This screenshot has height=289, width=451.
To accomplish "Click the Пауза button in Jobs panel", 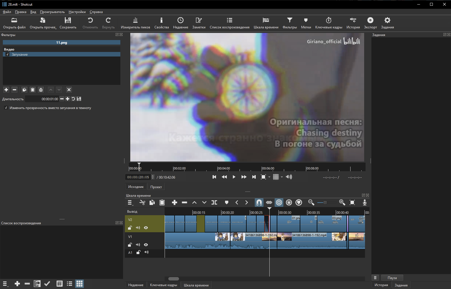I will click(x=392, y=278).
